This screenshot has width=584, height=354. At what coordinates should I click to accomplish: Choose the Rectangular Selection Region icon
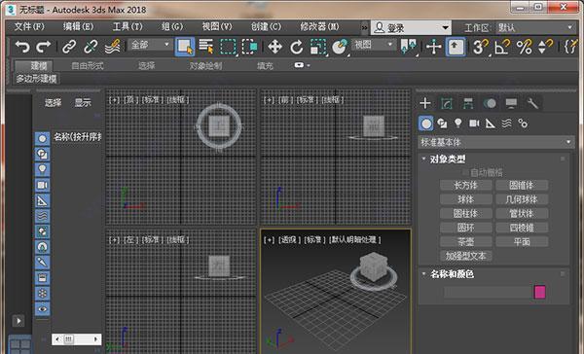pos(228,47)
